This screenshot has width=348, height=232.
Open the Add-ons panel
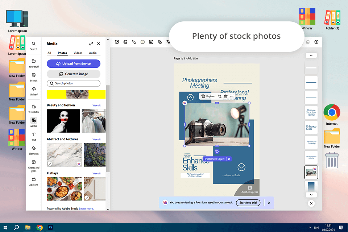pos(33,181)
